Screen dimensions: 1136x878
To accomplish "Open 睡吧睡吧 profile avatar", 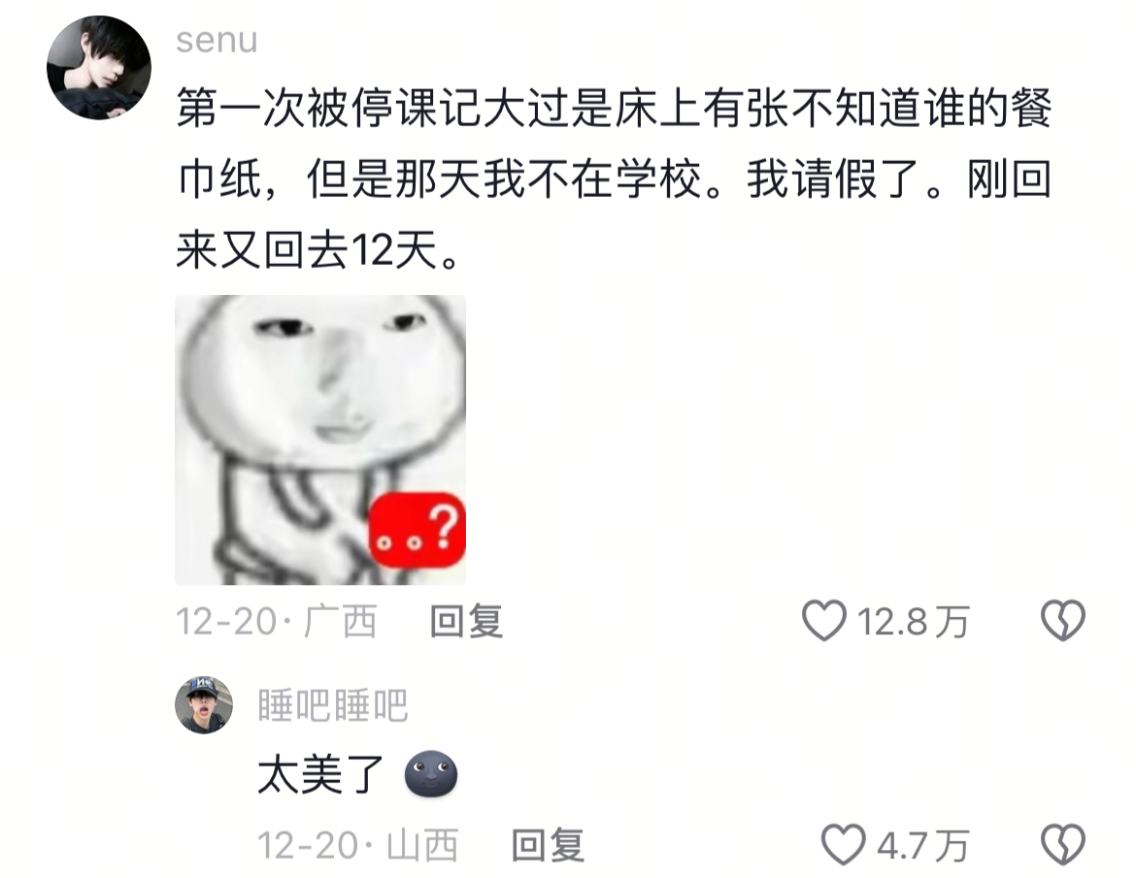I will click(x=204, y=705).
